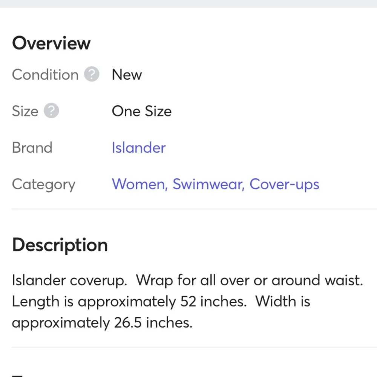Viewport: 377px width, 377px height.
Task: Click the New condition value text
Action: (127, 75)
